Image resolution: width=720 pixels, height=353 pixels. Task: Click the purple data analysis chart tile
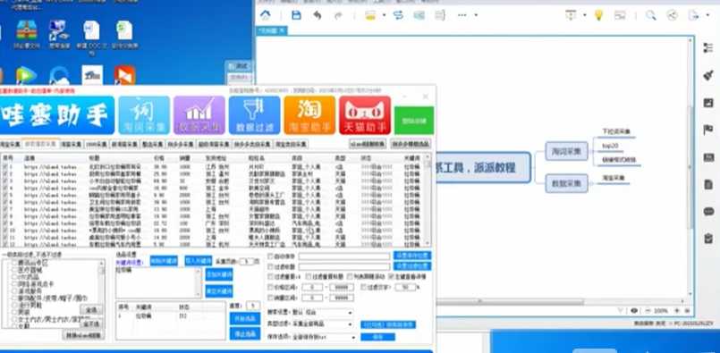[x=199, y=115]
